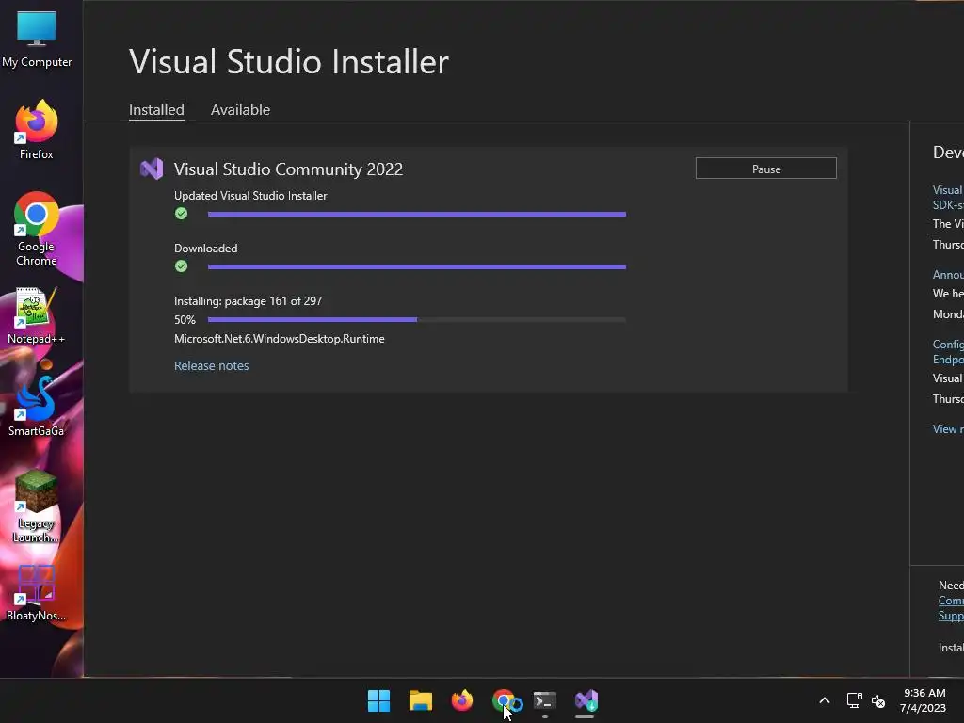Pause the Visual Studio installation
Screen dimensions: 964x723
coord(765,169)
